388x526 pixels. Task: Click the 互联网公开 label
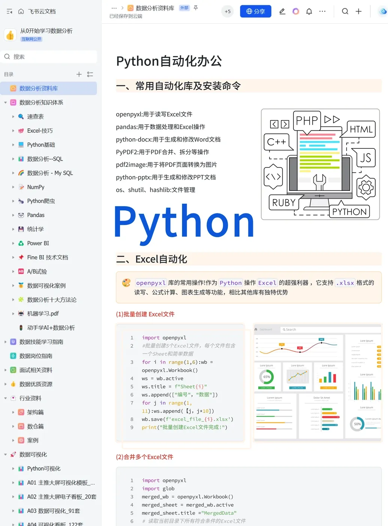[x=32, y=39]
